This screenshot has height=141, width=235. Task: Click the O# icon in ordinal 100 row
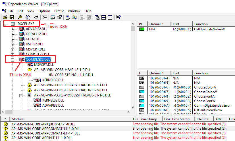point(142,78)
